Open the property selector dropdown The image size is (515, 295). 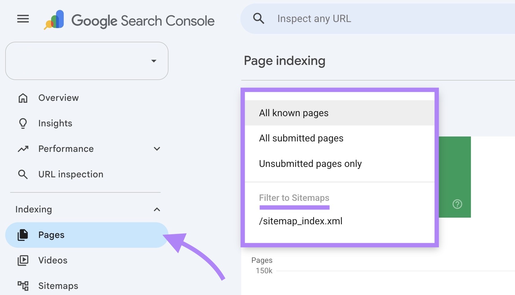point(87,61)
